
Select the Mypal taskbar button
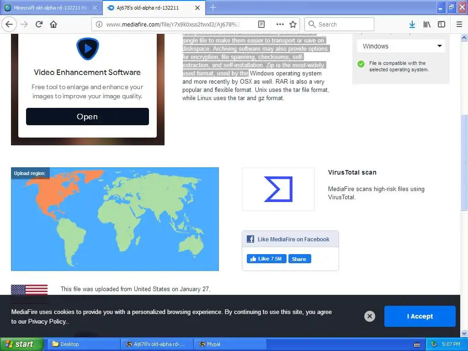tap(230, 344)
